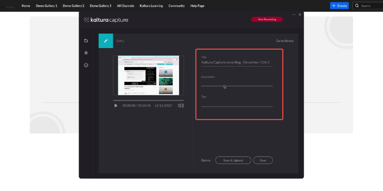Focus the Tags input field
This screenshot has width=383, height=191.
[x=237, y=103]
